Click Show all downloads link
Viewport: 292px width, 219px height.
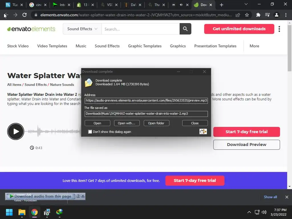point(270,197)
